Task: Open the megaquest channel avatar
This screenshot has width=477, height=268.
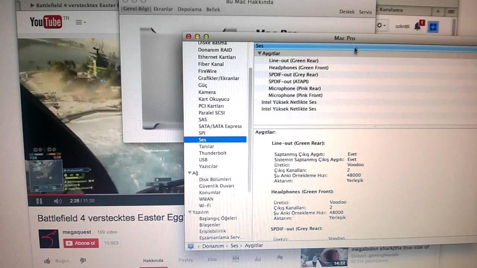Action: [49, 239]
